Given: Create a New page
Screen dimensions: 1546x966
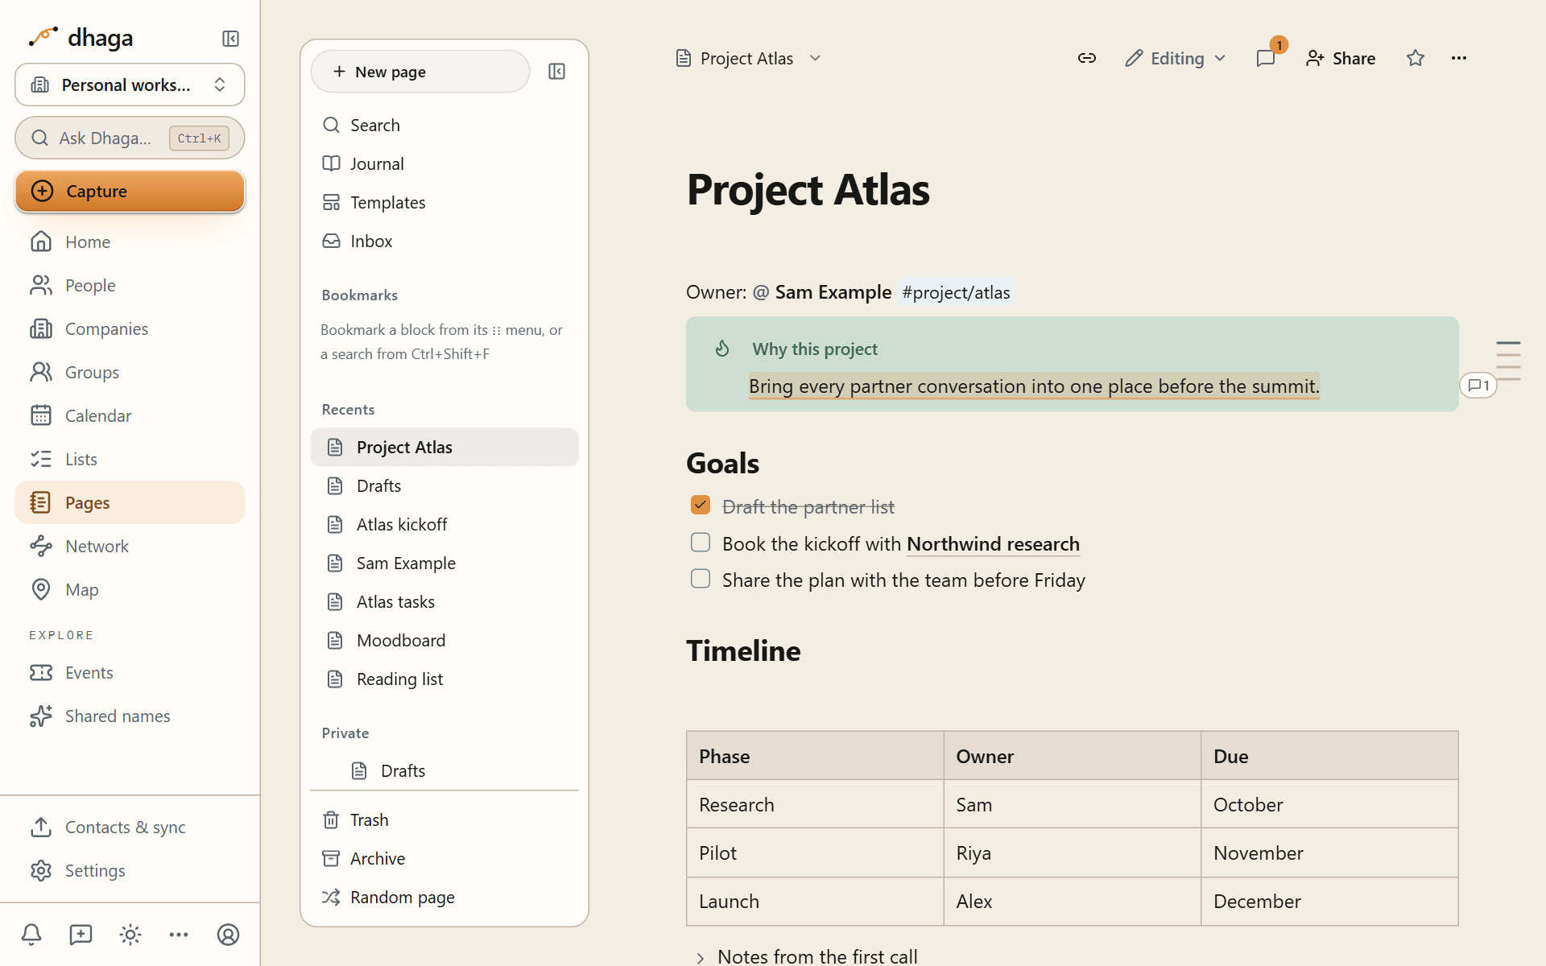Looking at the screenshot, I should 420,72.
